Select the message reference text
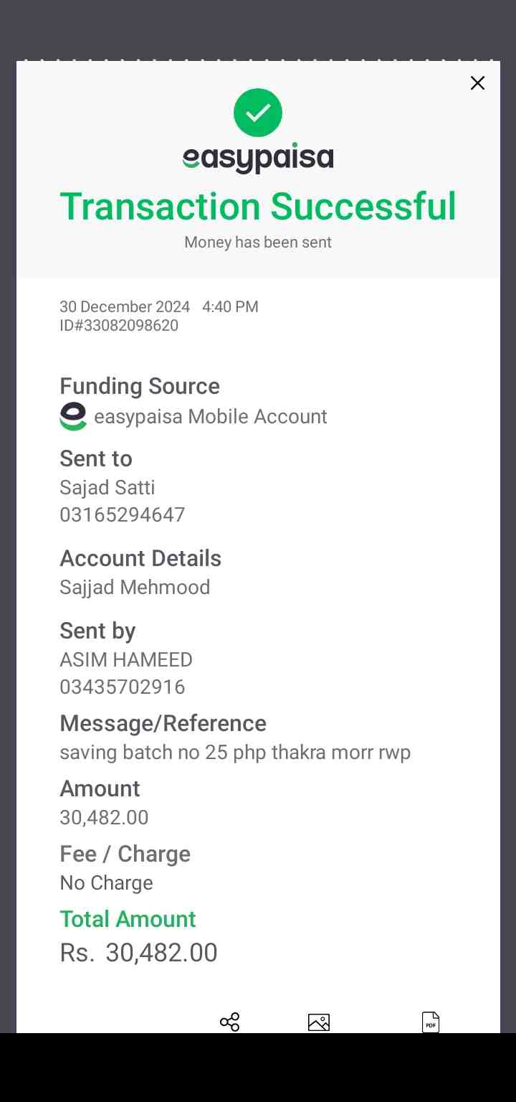The image size is (516, 1102). pyautogui.click(x=235, y=753)
